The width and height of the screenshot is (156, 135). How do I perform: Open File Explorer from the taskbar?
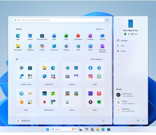click(x=98, y=129)
